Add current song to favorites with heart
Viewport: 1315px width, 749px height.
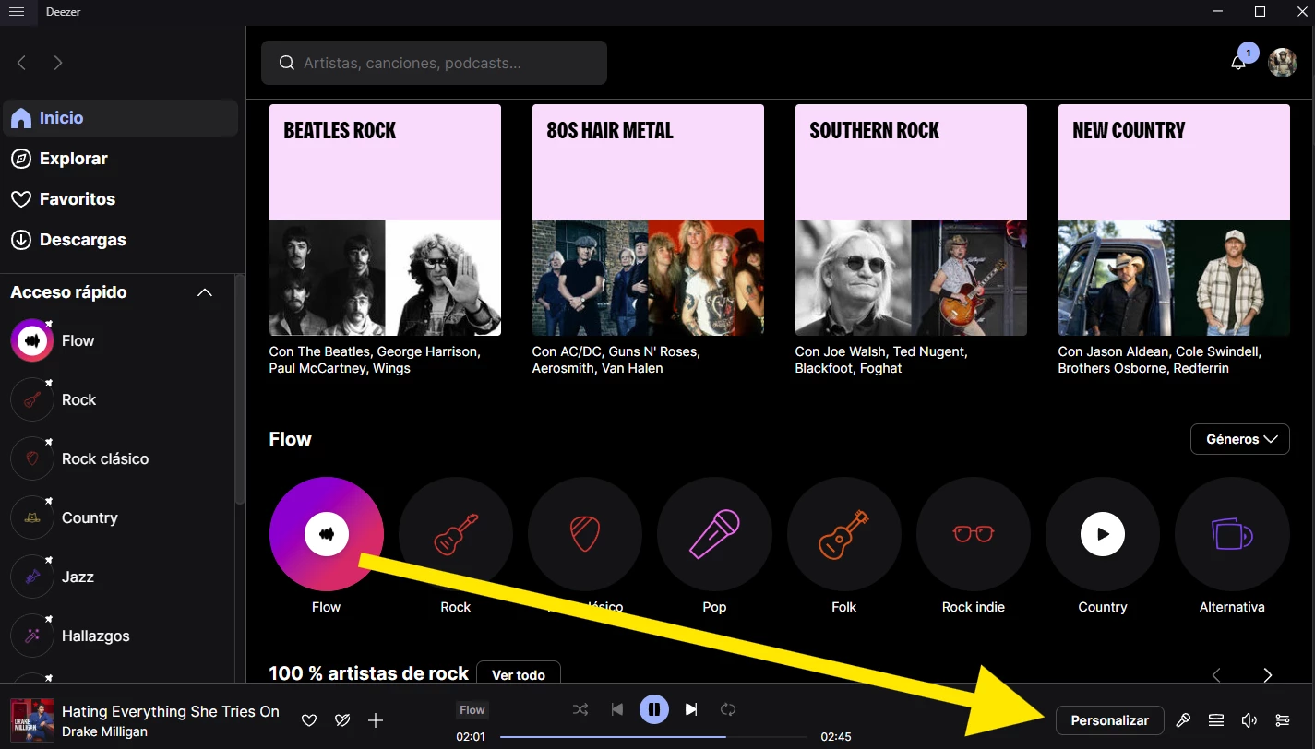(x=309, y=720)
